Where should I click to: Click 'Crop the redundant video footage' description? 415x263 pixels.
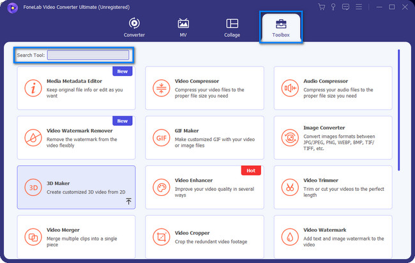211,242
